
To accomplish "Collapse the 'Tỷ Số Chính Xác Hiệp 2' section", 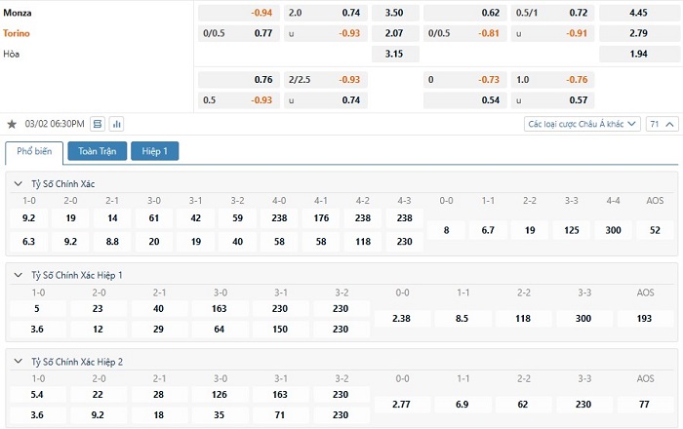I will [19, 361].
